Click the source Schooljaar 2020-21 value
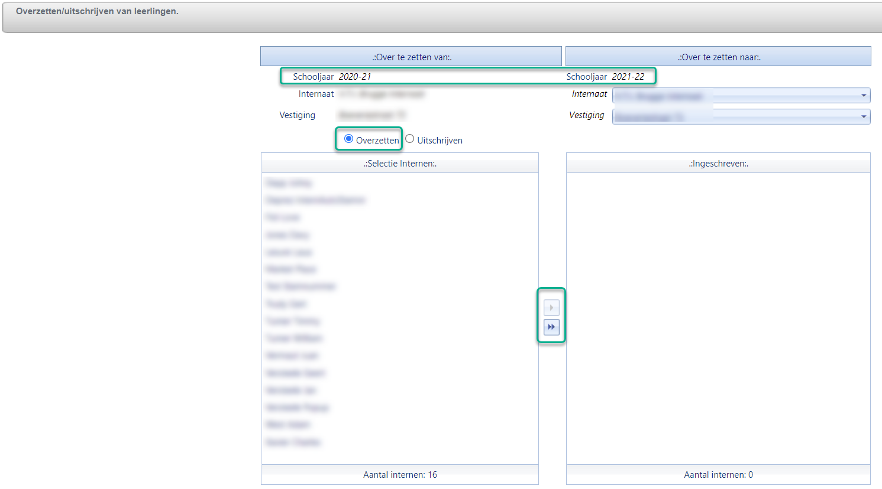The image size is (882, 489). point(355,77)
